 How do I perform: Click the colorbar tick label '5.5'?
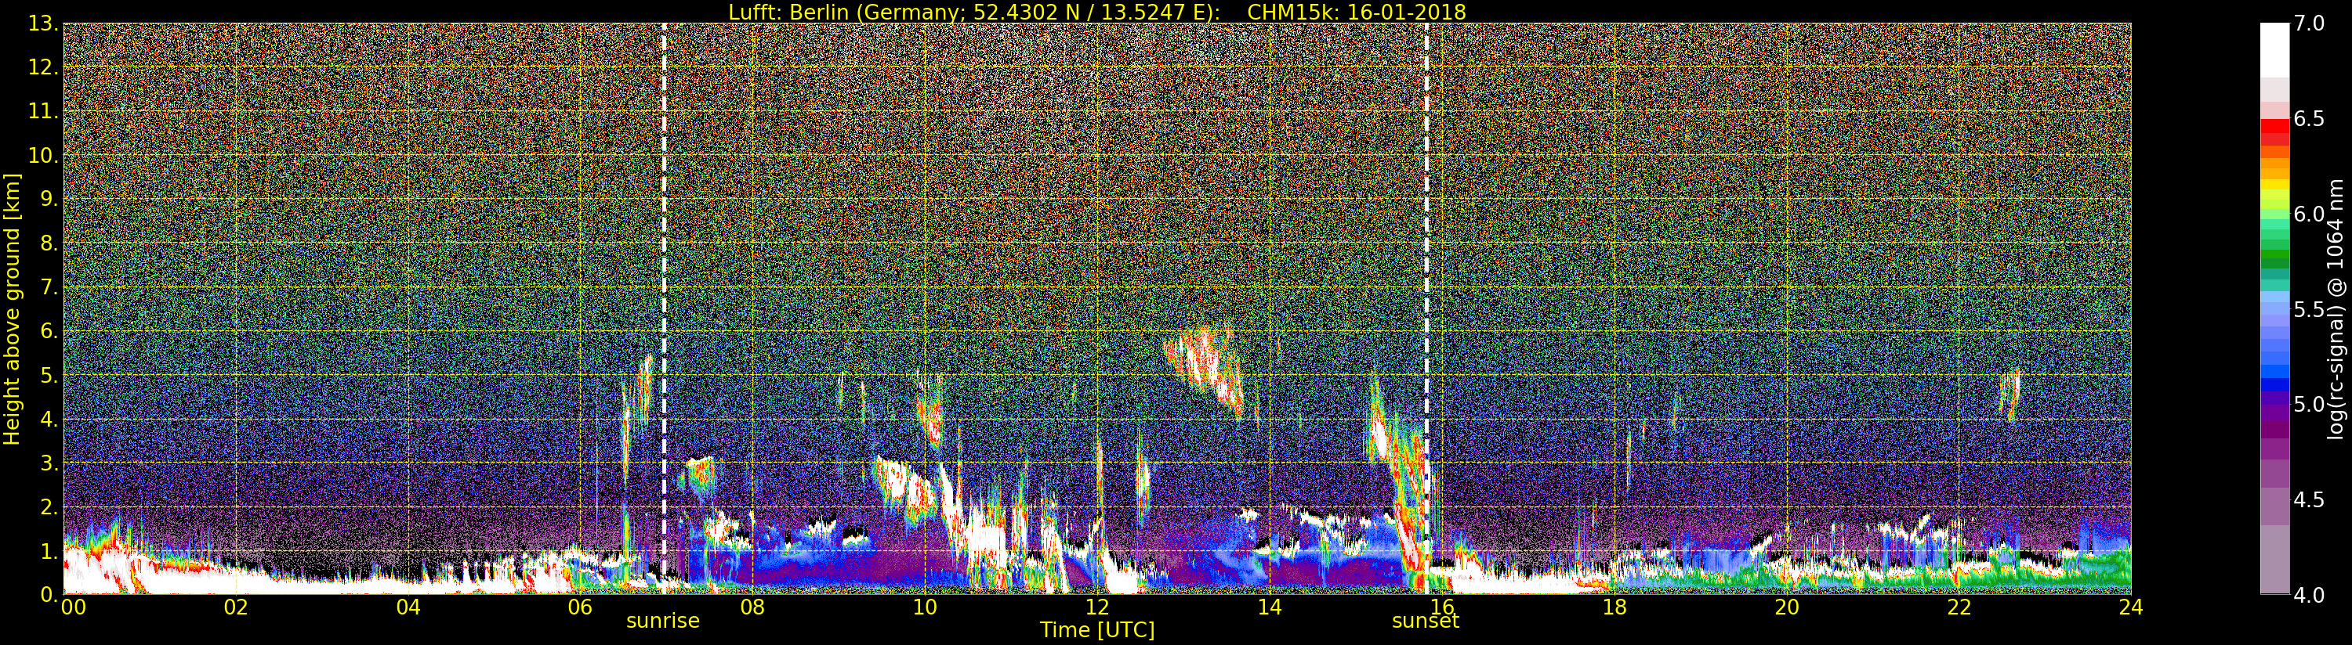point(2309,309)
